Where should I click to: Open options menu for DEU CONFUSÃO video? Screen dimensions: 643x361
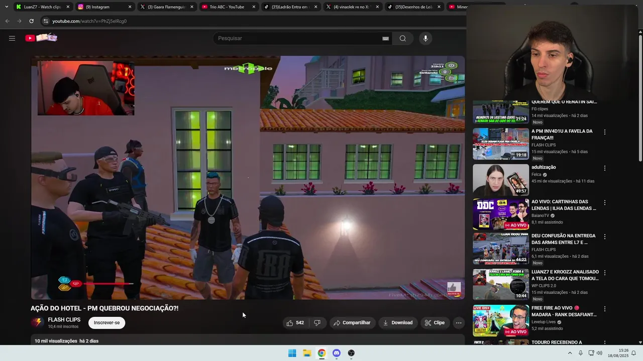point(605,237)
